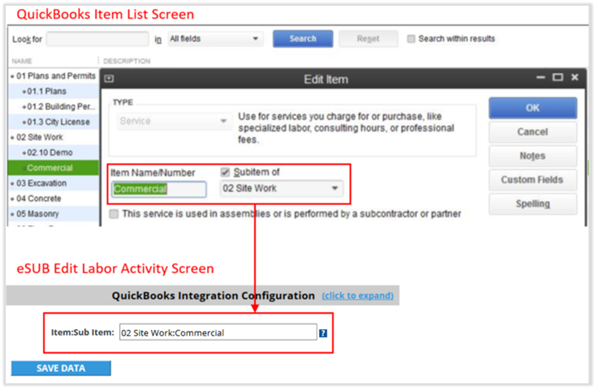Click the blue Search button
This screenshot has height=389, width=596.
coord(303,39)
